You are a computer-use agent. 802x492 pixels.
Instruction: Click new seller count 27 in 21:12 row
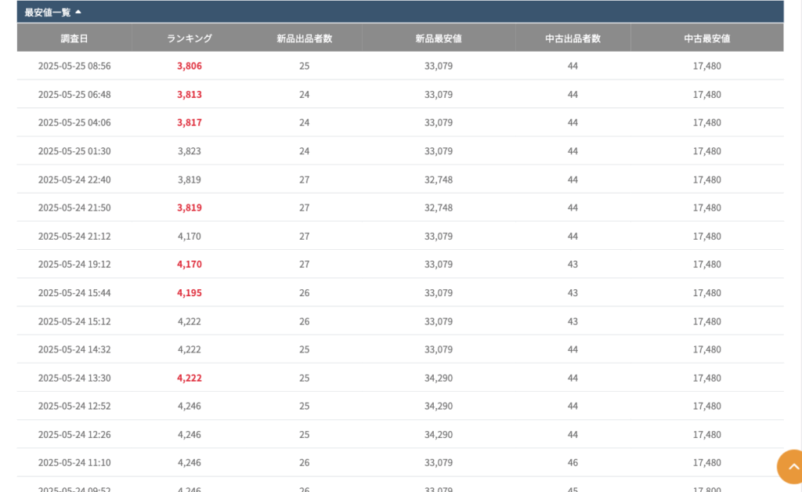tap(305, 237)
